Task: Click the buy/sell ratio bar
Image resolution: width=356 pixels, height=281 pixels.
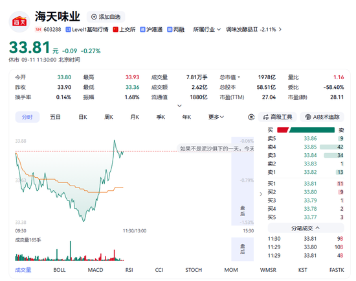Action: [x=306, y=130]
